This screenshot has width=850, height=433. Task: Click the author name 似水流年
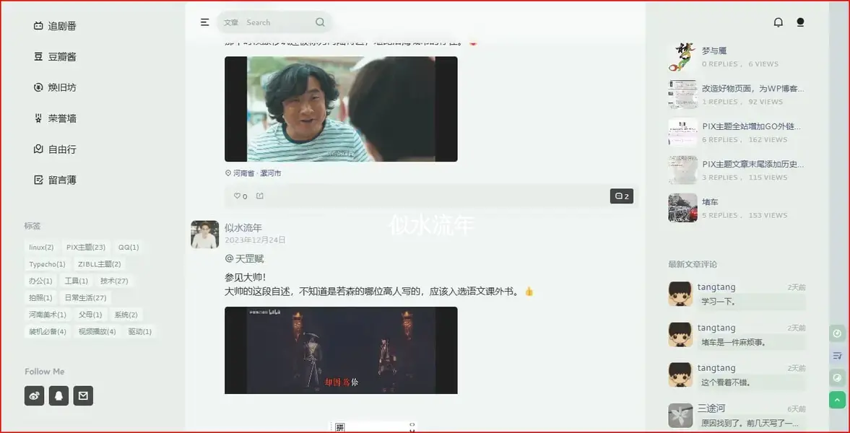(x=243, y=227)
